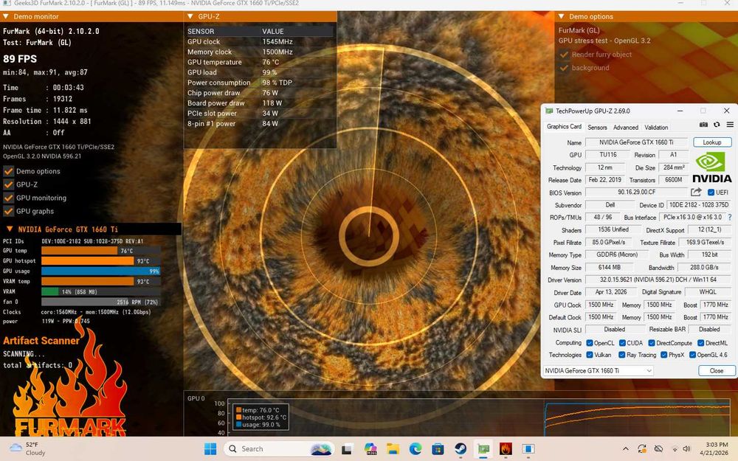Switch to the Sensors tab

point(597,128)
